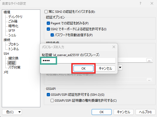Select SFTP in the settings tree
This screenshot has width=157, height=117.
tap(11, 30)
